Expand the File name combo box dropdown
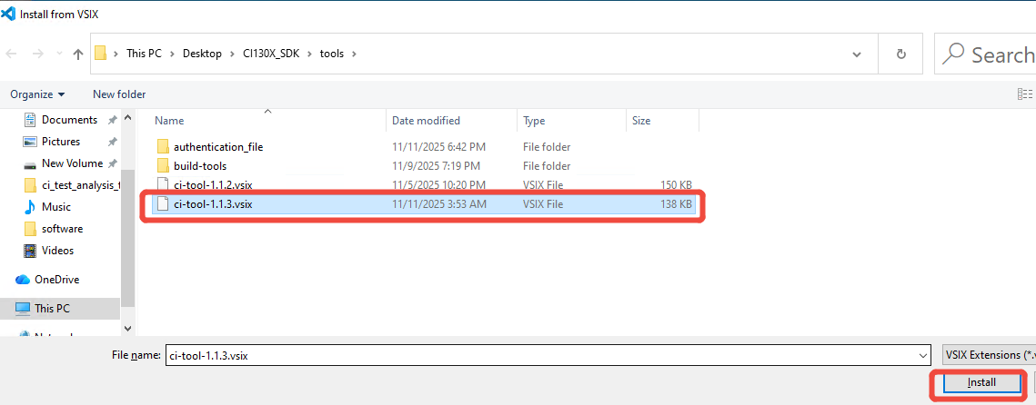This screenshot has height=405, width=1036. [x=923, y=356]
